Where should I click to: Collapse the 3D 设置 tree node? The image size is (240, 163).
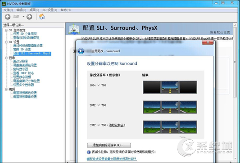[6, 42]
